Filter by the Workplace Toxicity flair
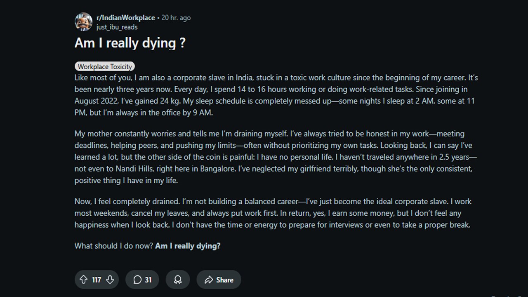 105,66
